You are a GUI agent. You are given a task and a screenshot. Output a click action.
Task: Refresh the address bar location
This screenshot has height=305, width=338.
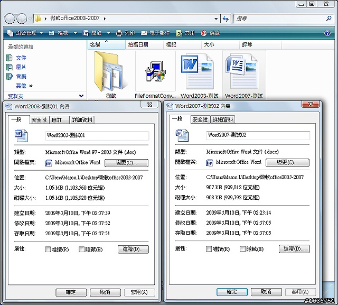(226, 19)
